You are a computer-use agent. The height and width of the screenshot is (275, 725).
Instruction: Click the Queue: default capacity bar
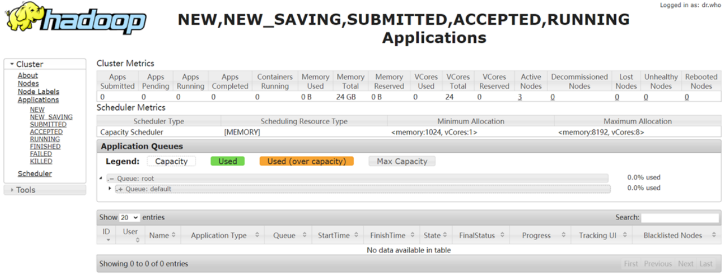(362, 189)
